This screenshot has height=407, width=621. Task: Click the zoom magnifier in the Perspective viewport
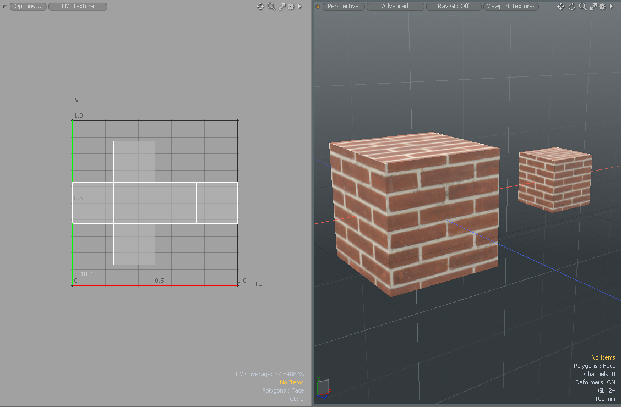click(x=582, y=7)
